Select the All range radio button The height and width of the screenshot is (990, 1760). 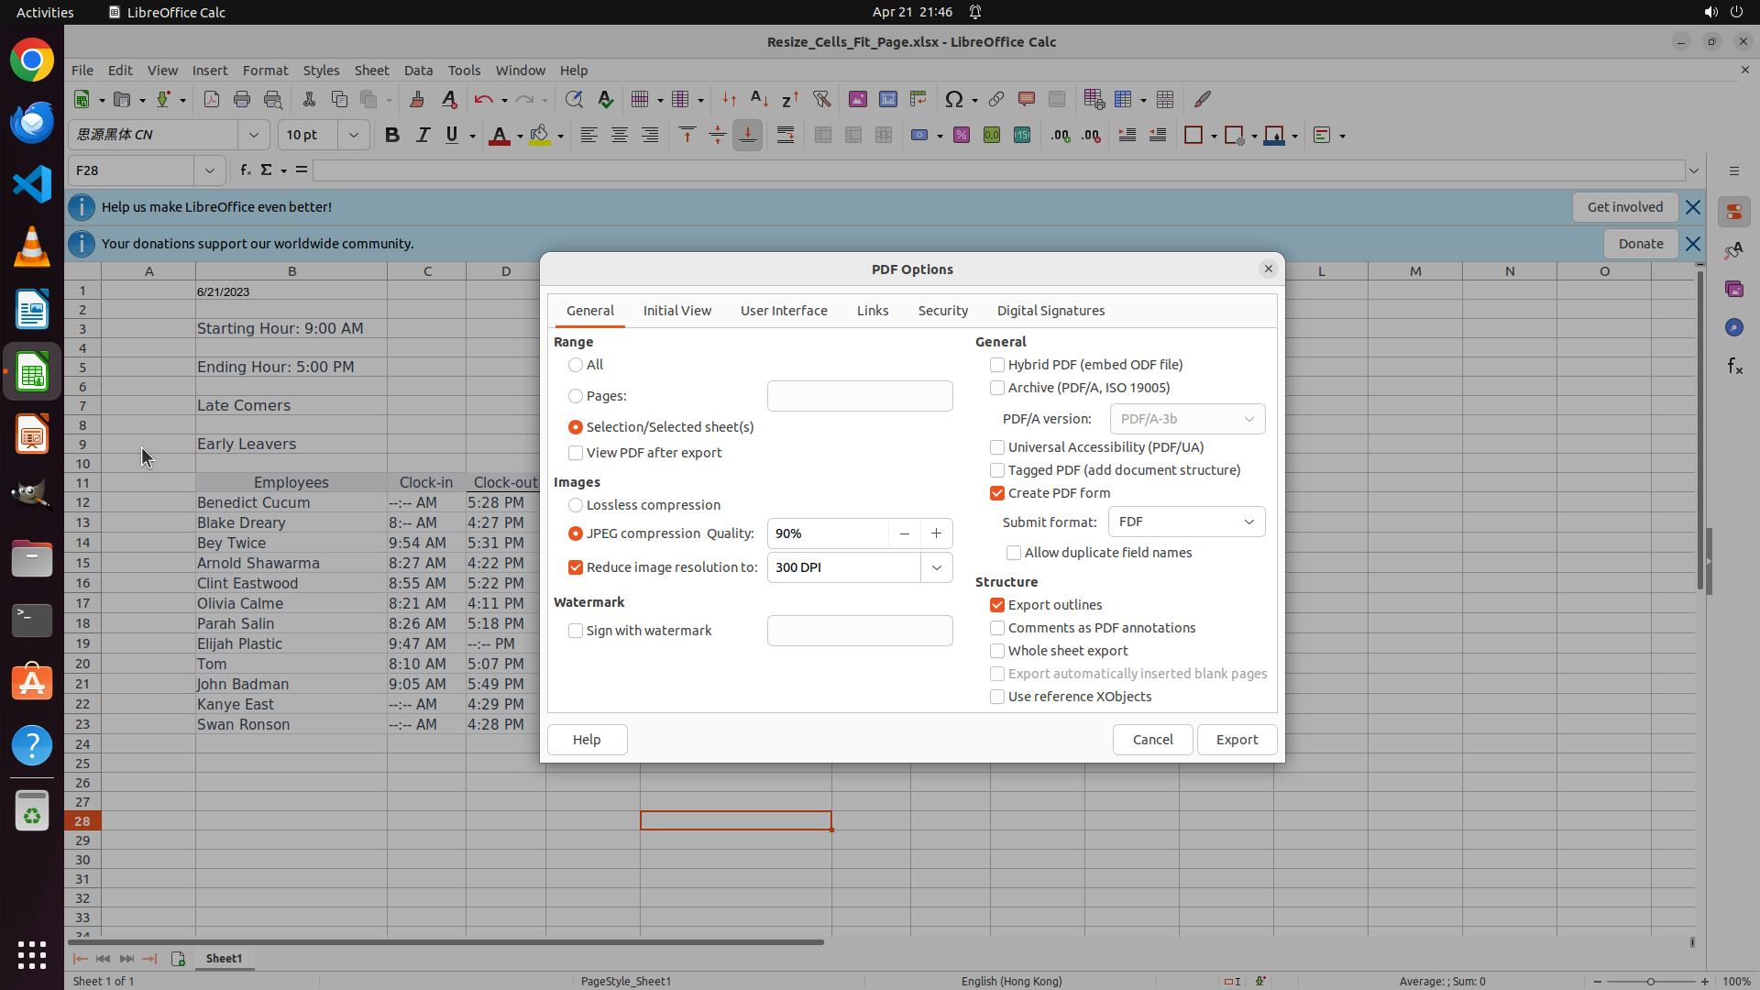tap(576, 365)
